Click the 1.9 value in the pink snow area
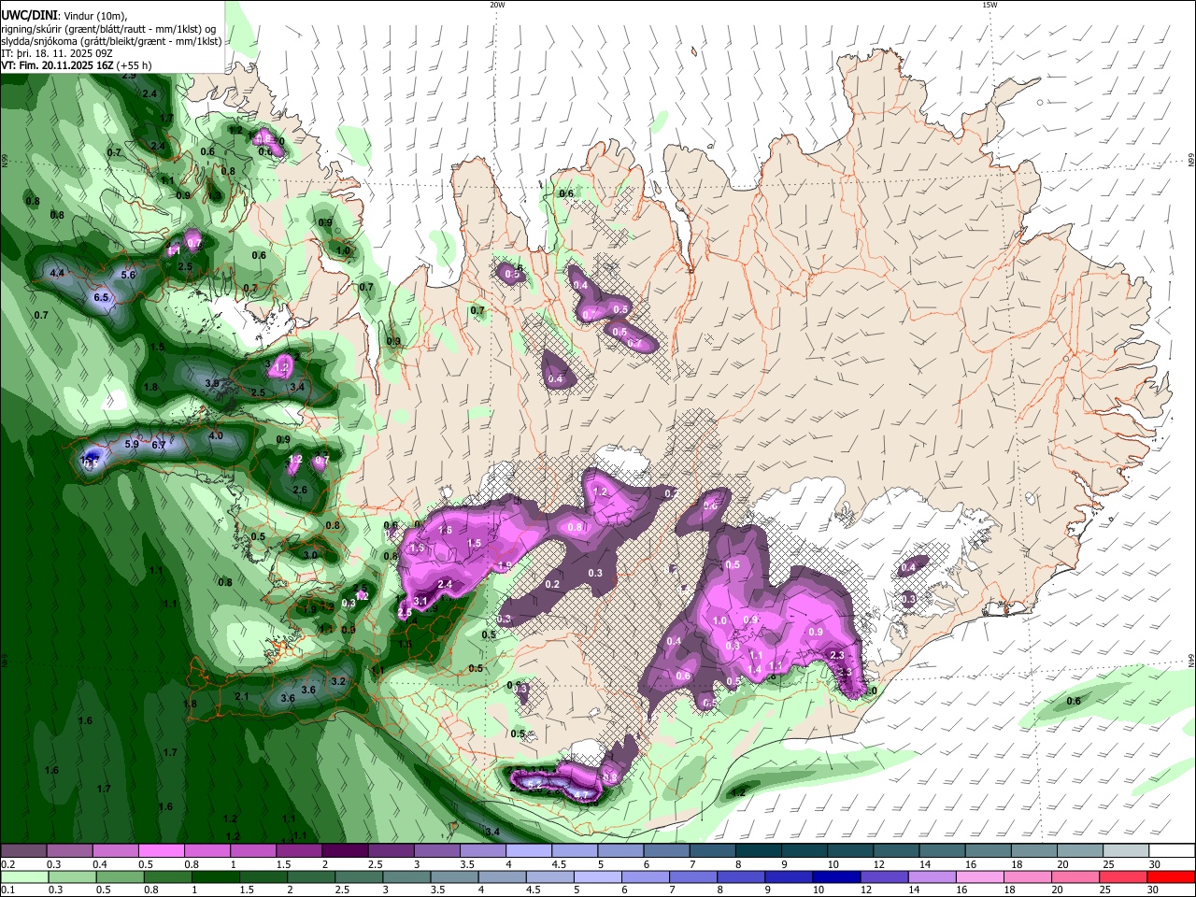The height and width of the screenshot is (897, 1196). click(505, 565)
